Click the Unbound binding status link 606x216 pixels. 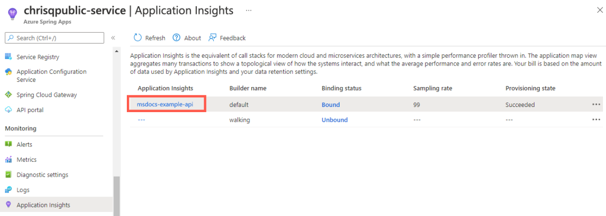[334, 120]
